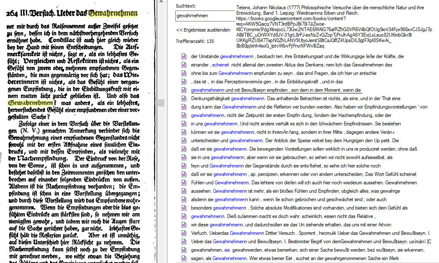Hide results via '<< Ergebnisse ausblenden'

(x=203, y=30)
